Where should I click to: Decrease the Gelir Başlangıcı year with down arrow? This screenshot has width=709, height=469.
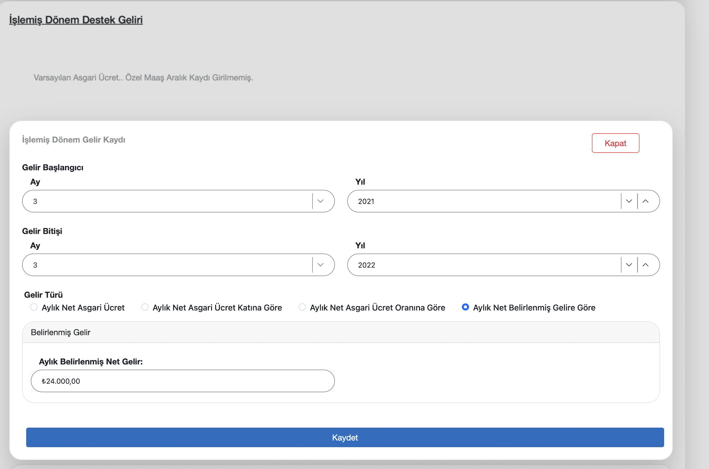pyautogui.click(x=629, y=201)
